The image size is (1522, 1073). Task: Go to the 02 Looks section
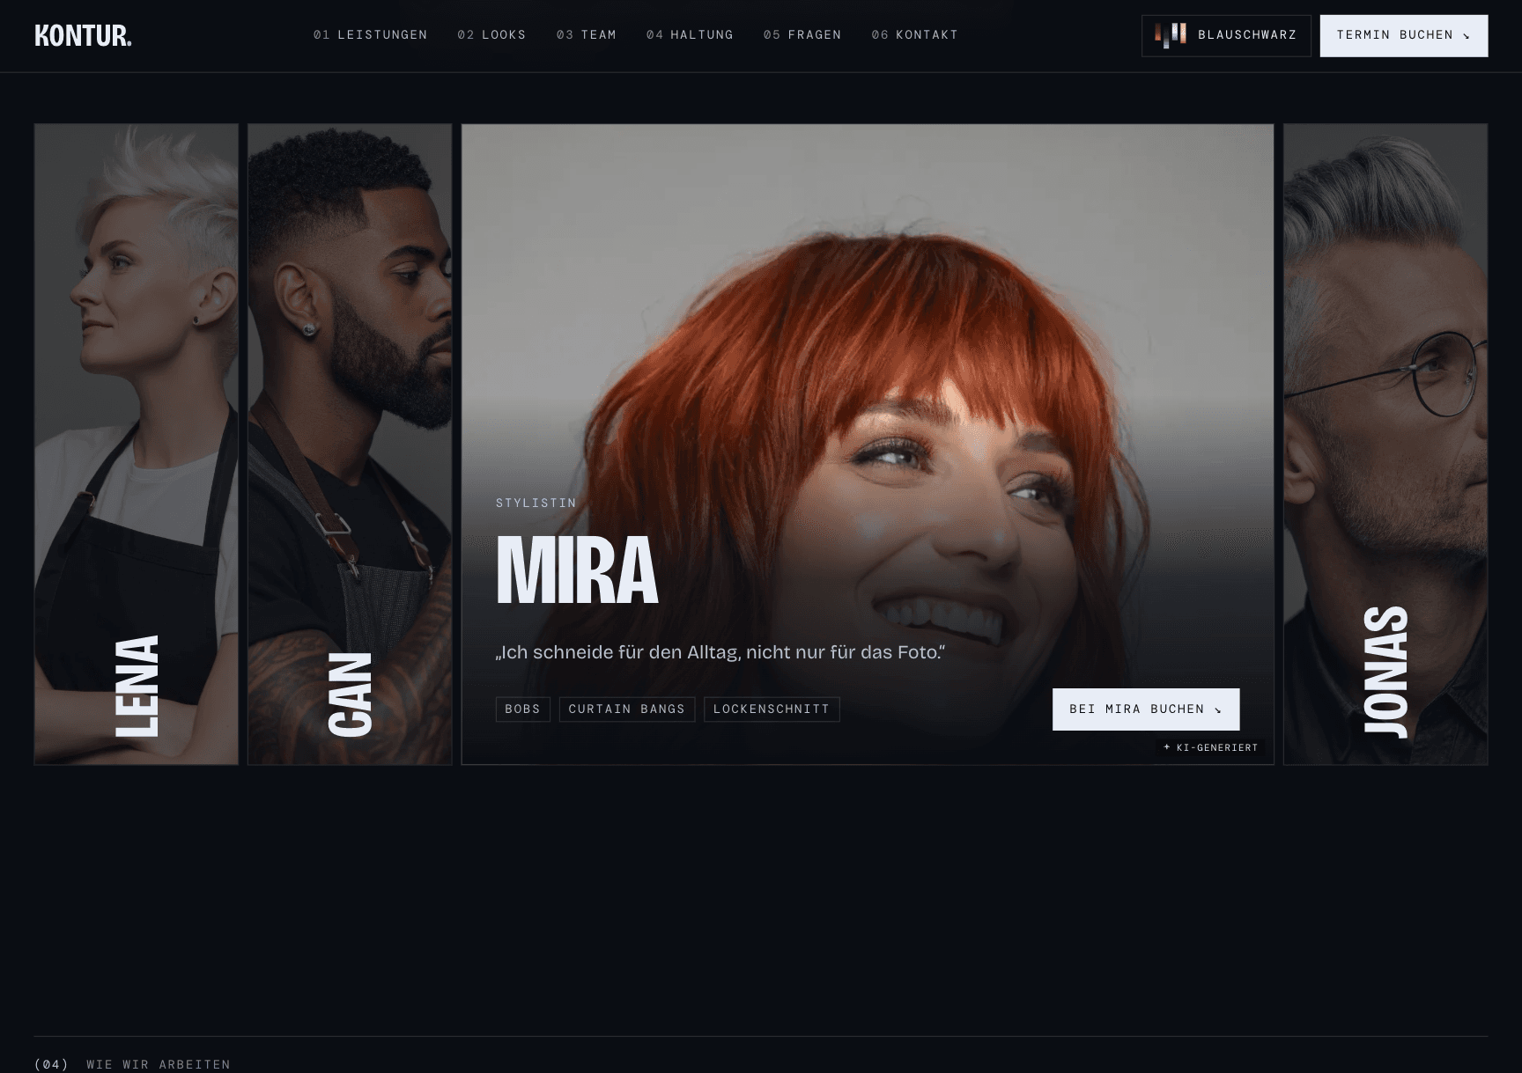tap(491, 35)
